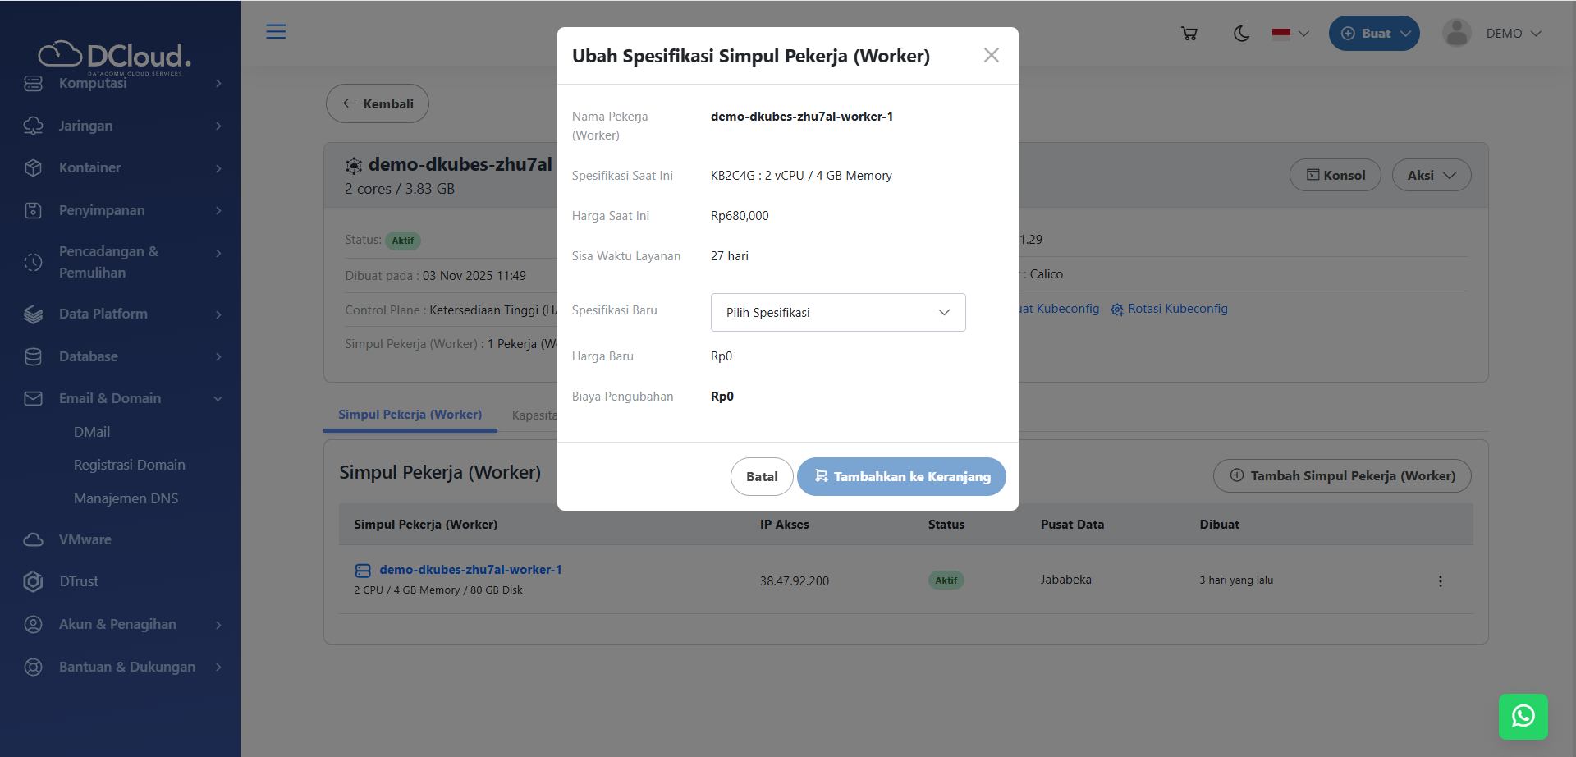
Task: Open the Buat dropdown button
Action: (1373, 34)
